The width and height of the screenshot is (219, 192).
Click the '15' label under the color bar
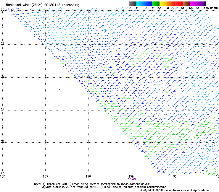pos(152,8)
